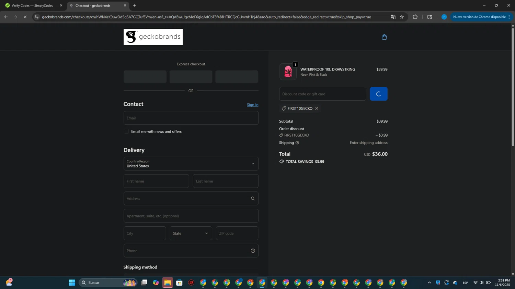Click the phone field help icon
Image resolution: width=515 pixels, height=289 pixels.
tap(253, 251)
